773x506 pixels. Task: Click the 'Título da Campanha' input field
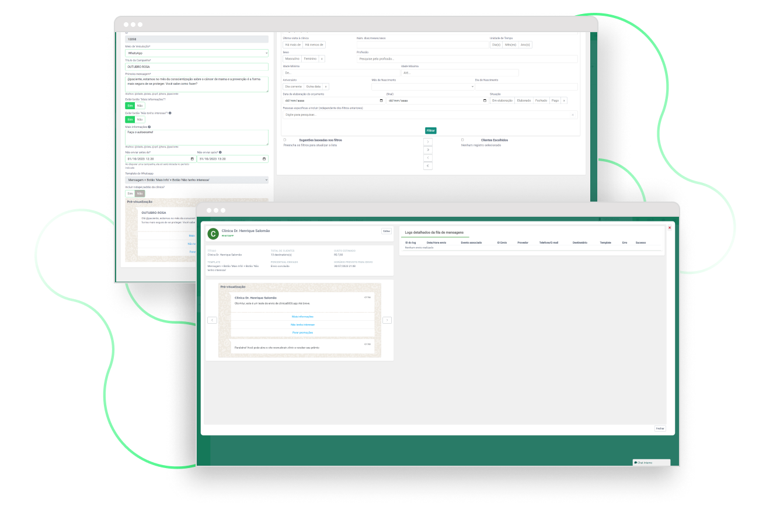tap(197, 67)
